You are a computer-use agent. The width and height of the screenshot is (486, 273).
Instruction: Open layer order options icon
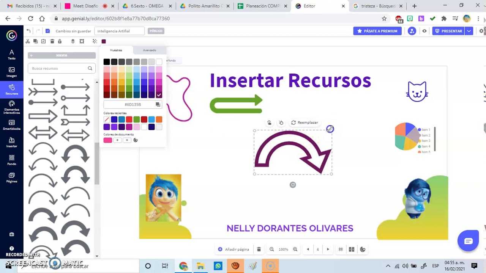coord(73,41)
